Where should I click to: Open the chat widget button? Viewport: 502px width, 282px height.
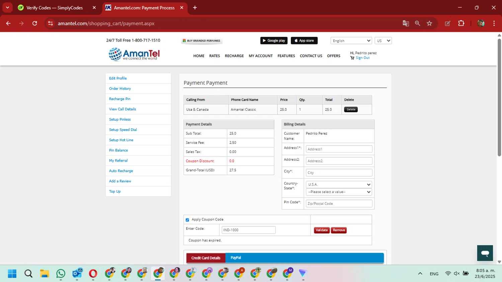coord(485,253)
